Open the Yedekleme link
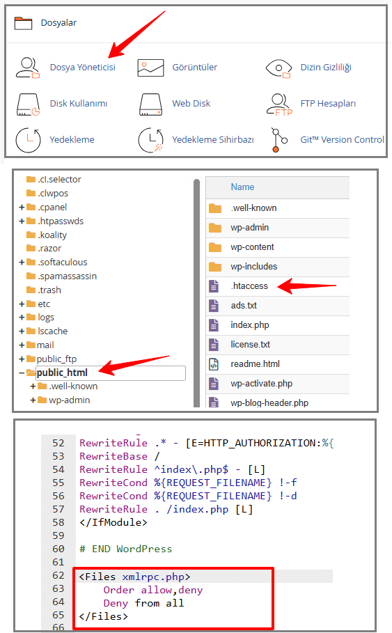The width and height of the screenshot is (392, 633). pyautogui.click(x=72, y=140)
